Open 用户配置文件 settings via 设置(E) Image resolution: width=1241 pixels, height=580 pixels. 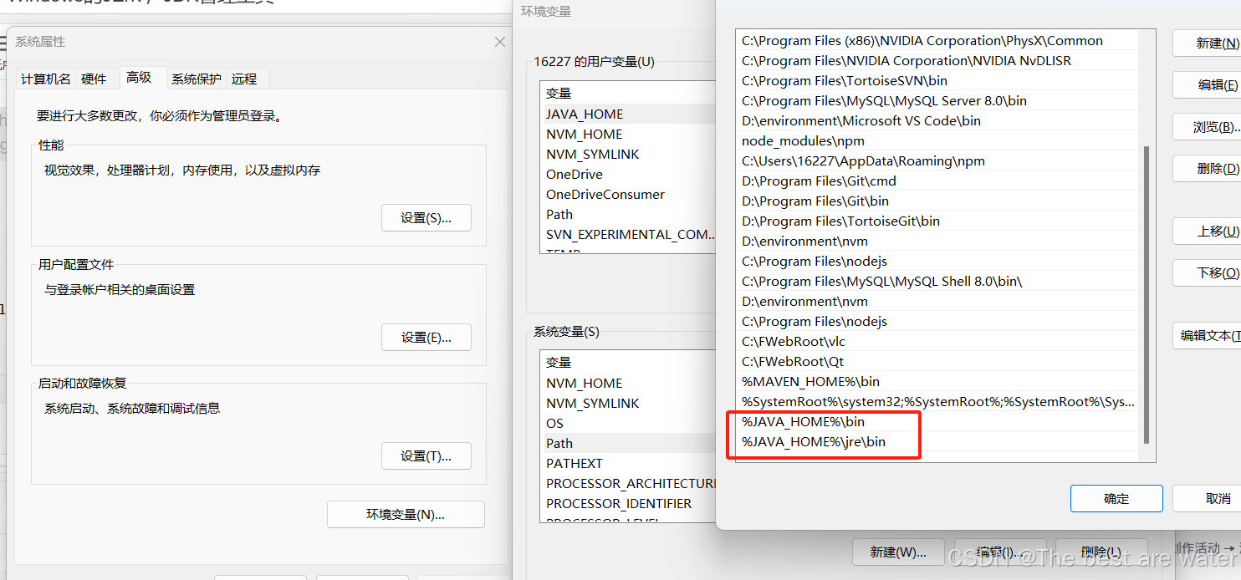coord(426,337)
